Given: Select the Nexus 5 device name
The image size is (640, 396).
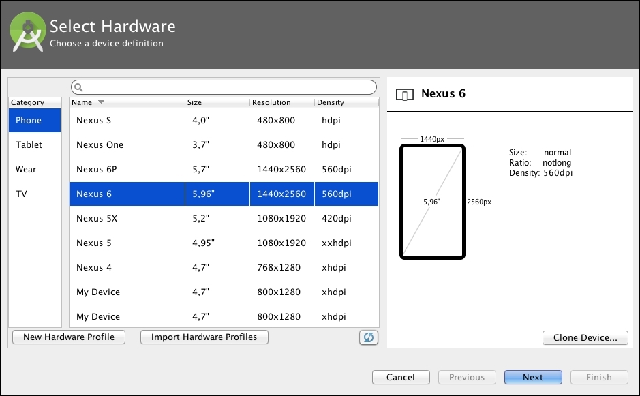Looking at the screenshot, I should click(x=94, y=243).
